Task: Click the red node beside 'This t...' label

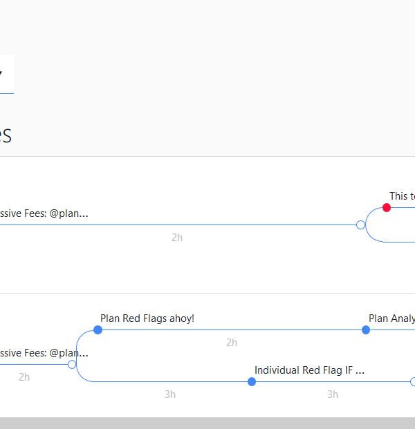Action: 387,207
